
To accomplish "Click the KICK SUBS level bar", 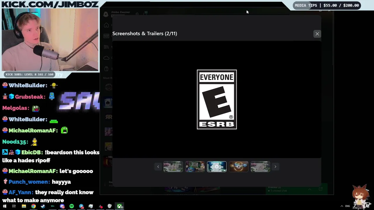I will click(30, 74).
